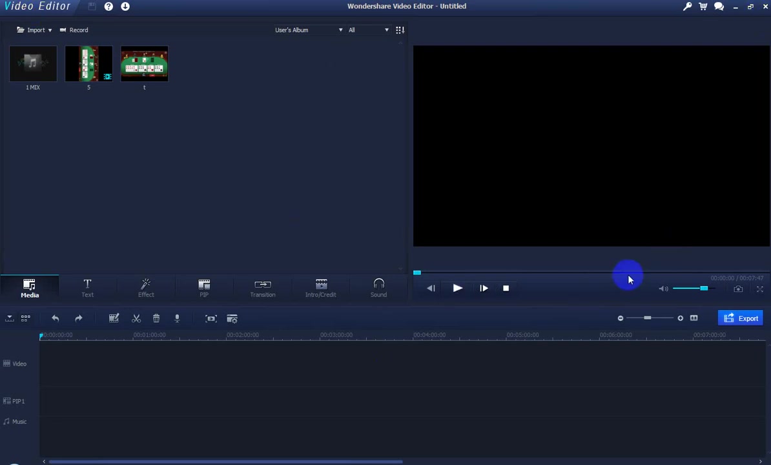Toggle the storyboard view icon
771x465 pixels.
[x=26, y=318]
